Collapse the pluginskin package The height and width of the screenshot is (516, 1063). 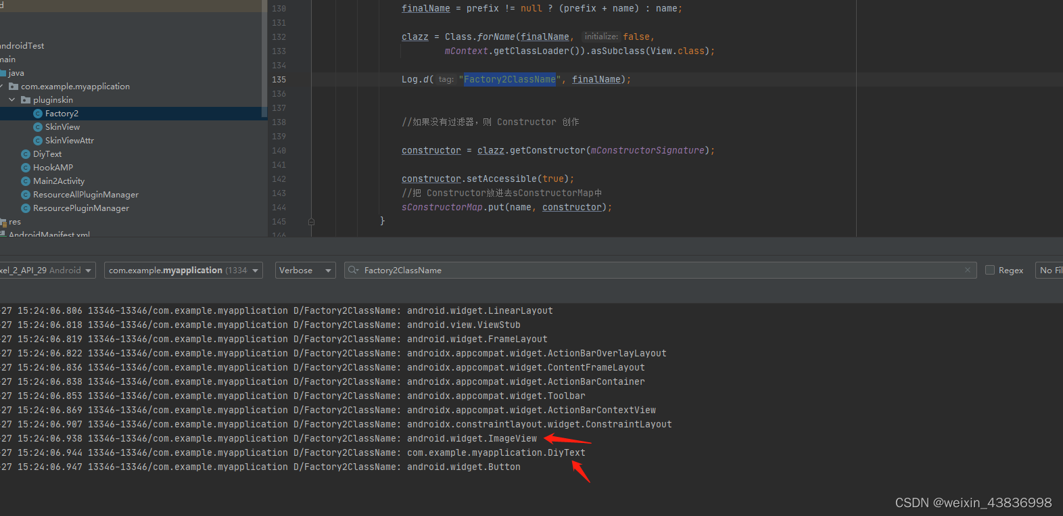pyautogui.click(x=11, y=100)
